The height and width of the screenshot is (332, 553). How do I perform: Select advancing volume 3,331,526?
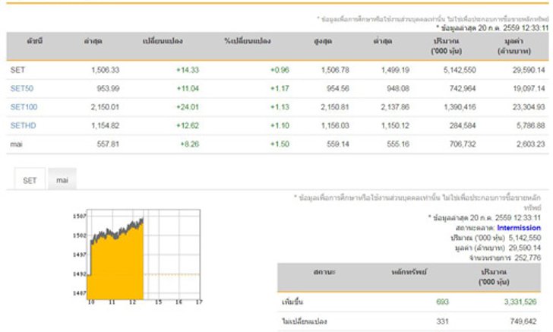(x=520, y=302)
